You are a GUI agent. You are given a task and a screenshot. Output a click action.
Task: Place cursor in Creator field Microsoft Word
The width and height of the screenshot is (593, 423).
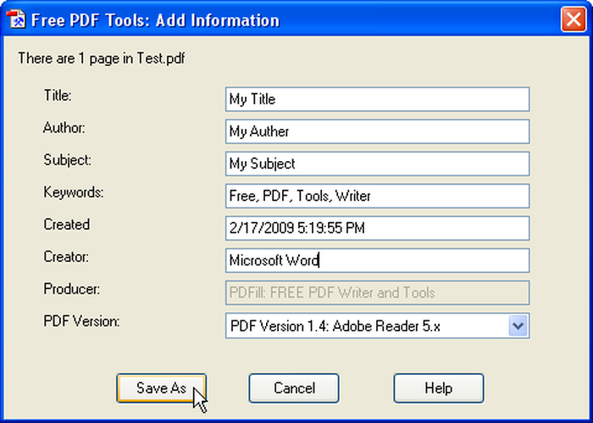tap(378, 260)
